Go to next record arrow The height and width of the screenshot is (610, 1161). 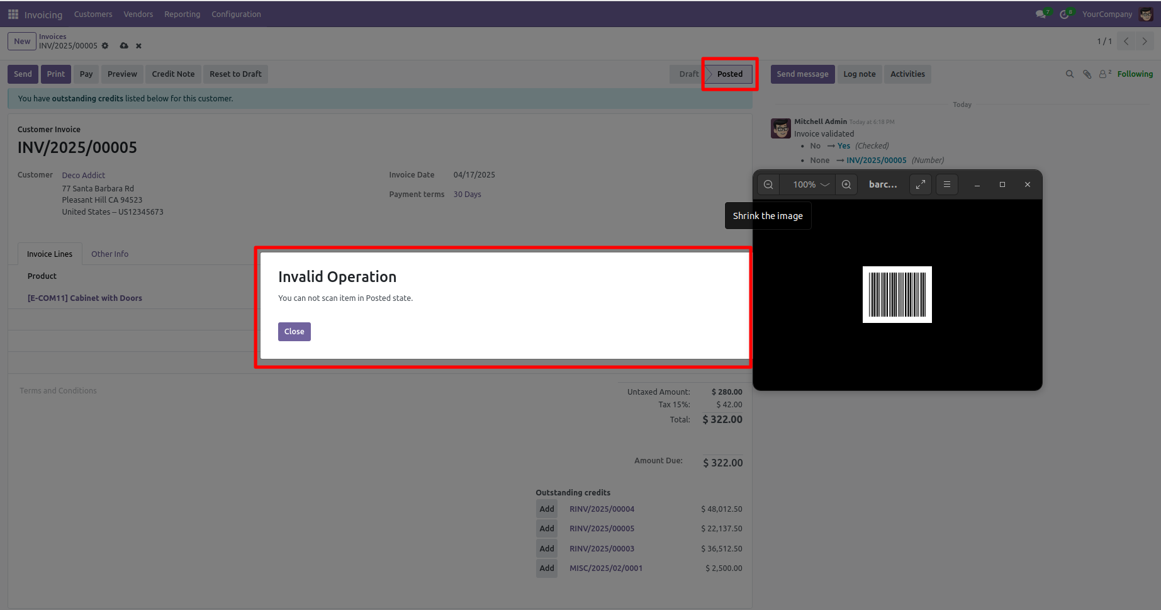pyautogui.click(x=1145, y=42)
